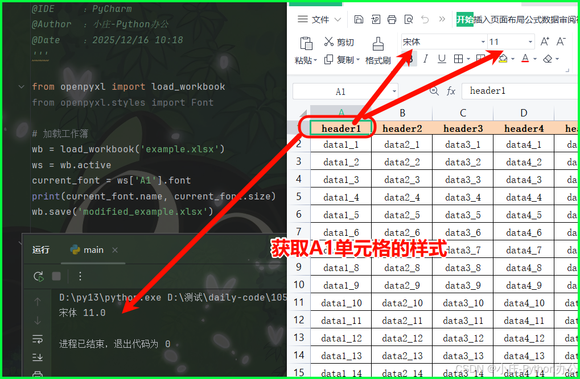Click cell data1_12
This screenshot has height=379, width=580.
click(x=341, y=338)
